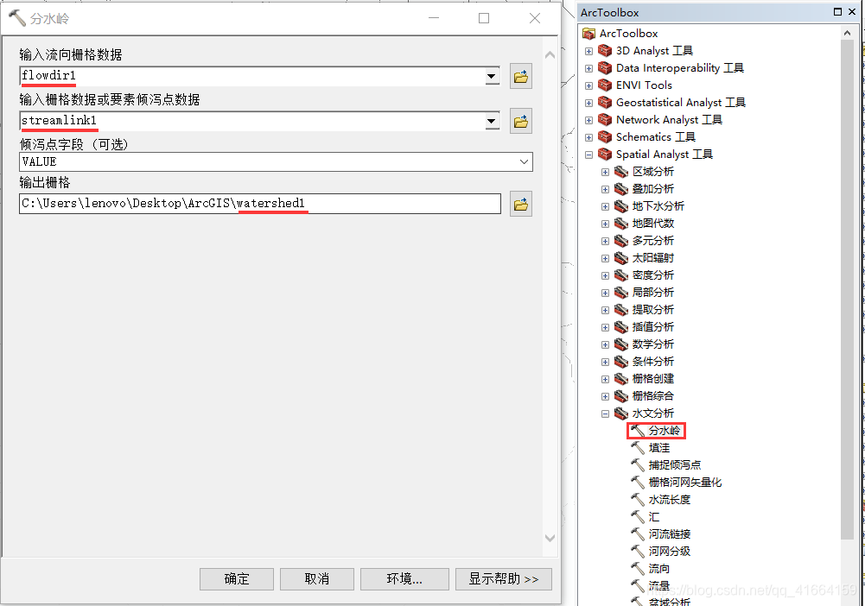The width and height of the screenshot is (865, 606).
Task: Click dialog scrollbar up arrow
Action: click(550, 54)
